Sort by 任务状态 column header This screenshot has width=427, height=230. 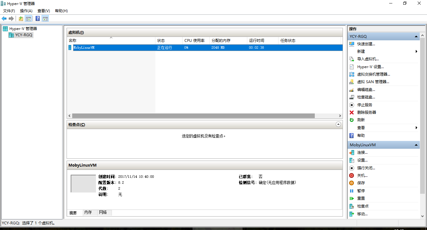tap(309, 41)
